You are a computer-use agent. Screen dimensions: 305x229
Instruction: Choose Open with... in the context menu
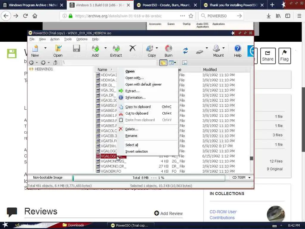pyautogui.click(x=148, y=78)
